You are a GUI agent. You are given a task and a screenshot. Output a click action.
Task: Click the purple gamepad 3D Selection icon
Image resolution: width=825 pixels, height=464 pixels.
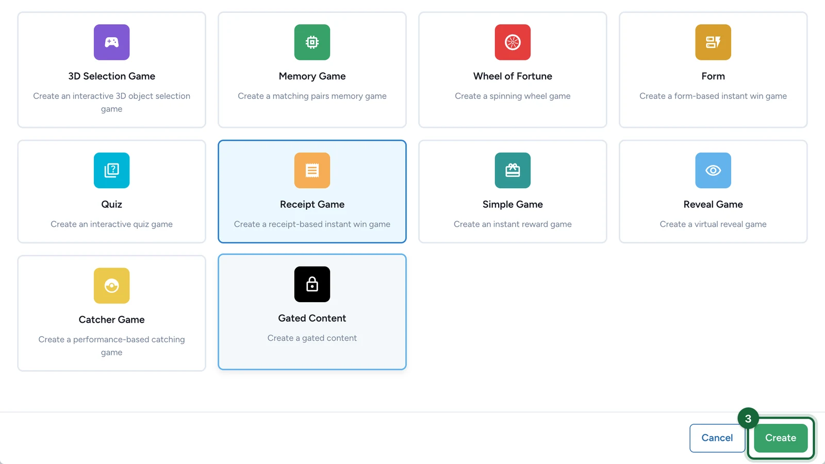tap(111, 42)
